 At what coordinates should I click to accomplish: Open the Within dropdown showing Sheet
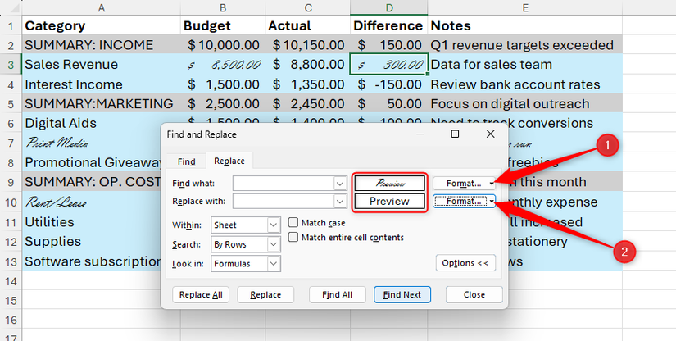point(273,225)
